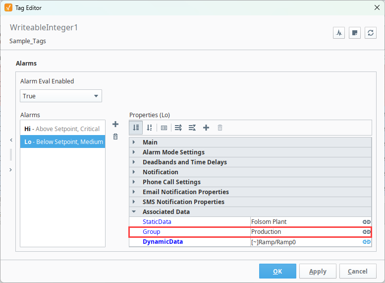Expand the Main category
385x283 pixels.
click(134, 142)
